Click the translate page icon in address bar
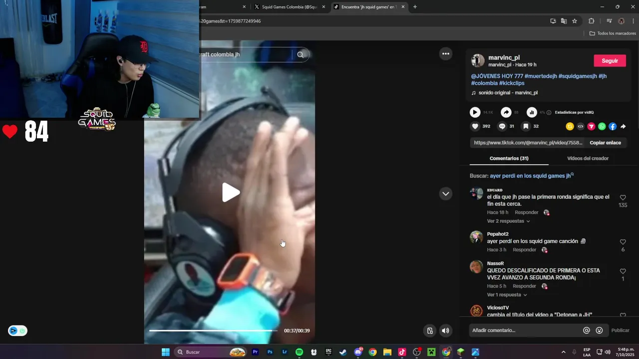This screenshot has height=359, width=639. tap(564, 21)
